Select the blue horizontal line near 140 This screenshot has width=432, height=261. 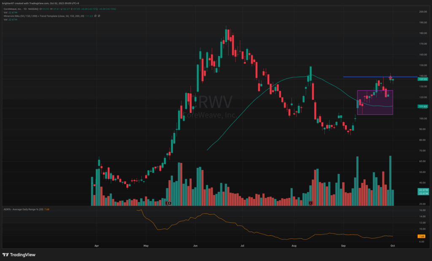(x=363, y=77)
